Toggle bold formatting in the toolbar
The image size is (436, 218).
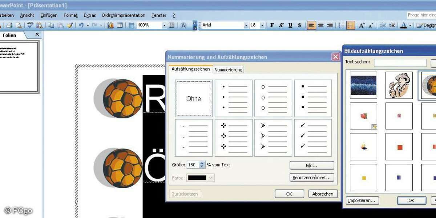(x=272, y=25)
